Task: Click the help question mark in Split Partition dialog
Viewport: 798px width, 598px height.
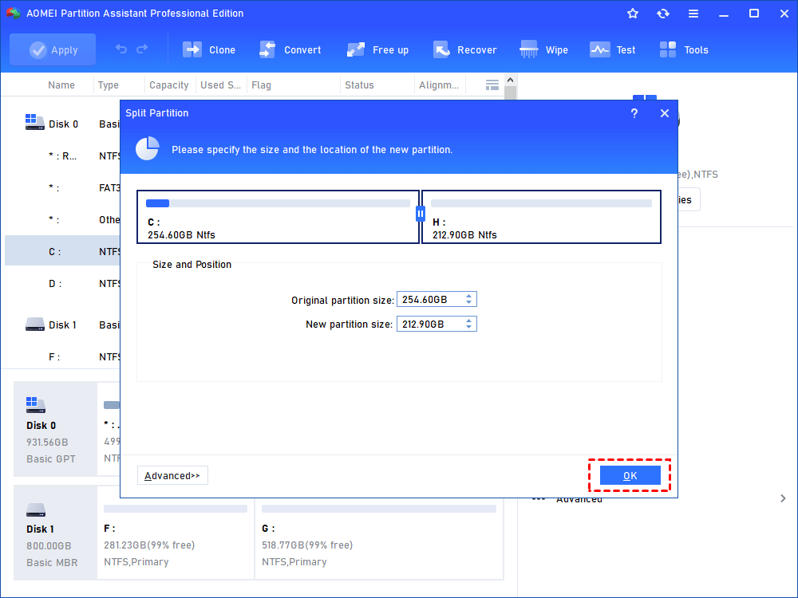Action: pyautogui.click(x=634, y=113)
